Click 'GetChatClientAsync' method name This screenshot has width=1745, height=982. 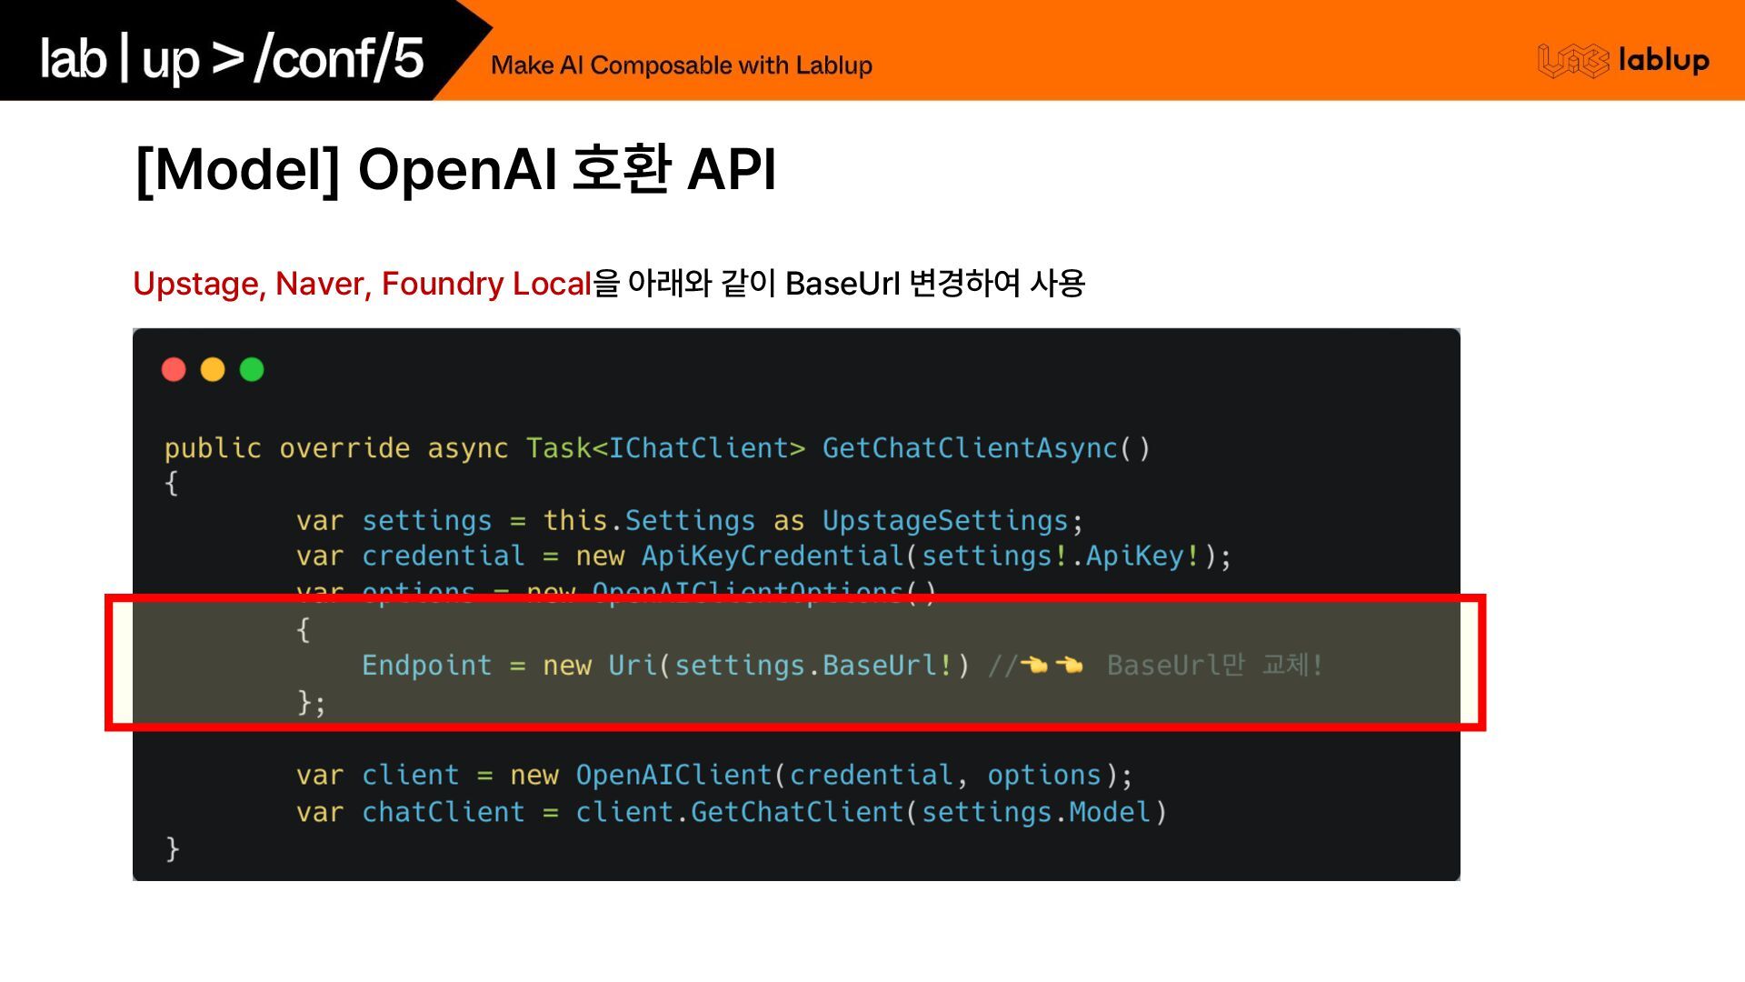970,448
